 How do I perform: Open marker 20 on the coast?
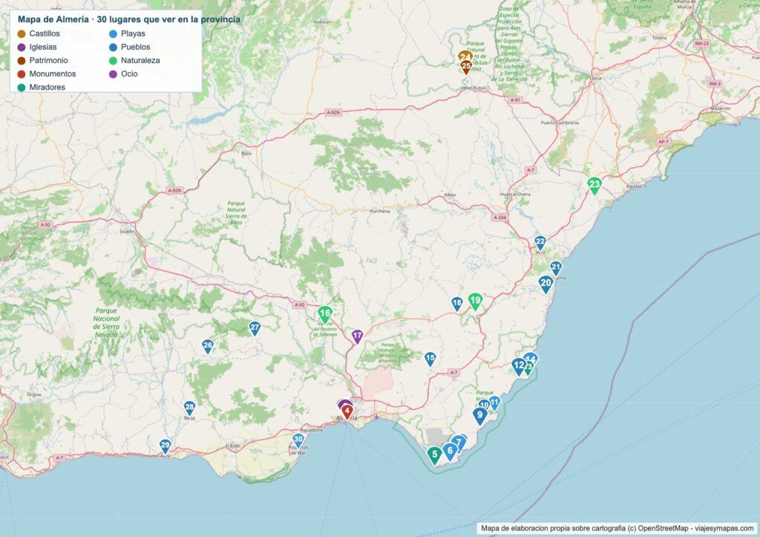click(x=546, y=284)
